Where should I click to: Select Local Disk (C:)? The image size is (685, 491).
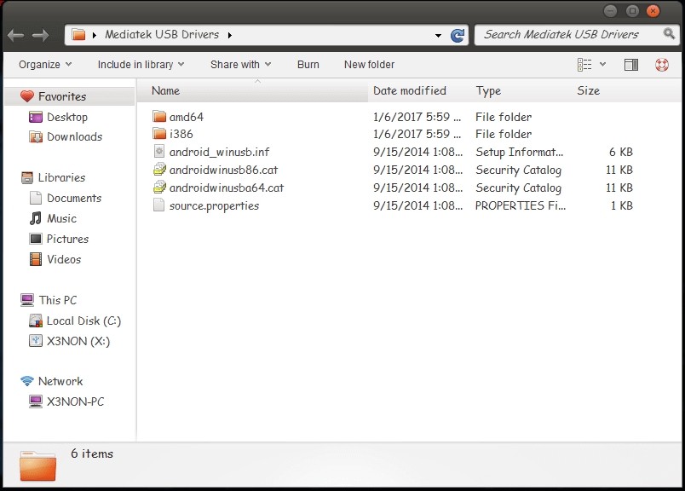click(83, 321)
